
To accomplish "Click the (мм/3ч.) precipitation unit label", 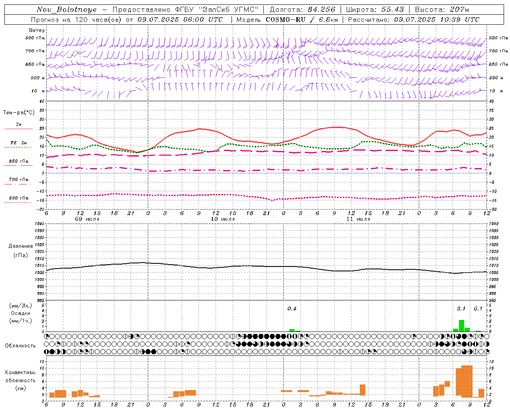I will 20,306.
